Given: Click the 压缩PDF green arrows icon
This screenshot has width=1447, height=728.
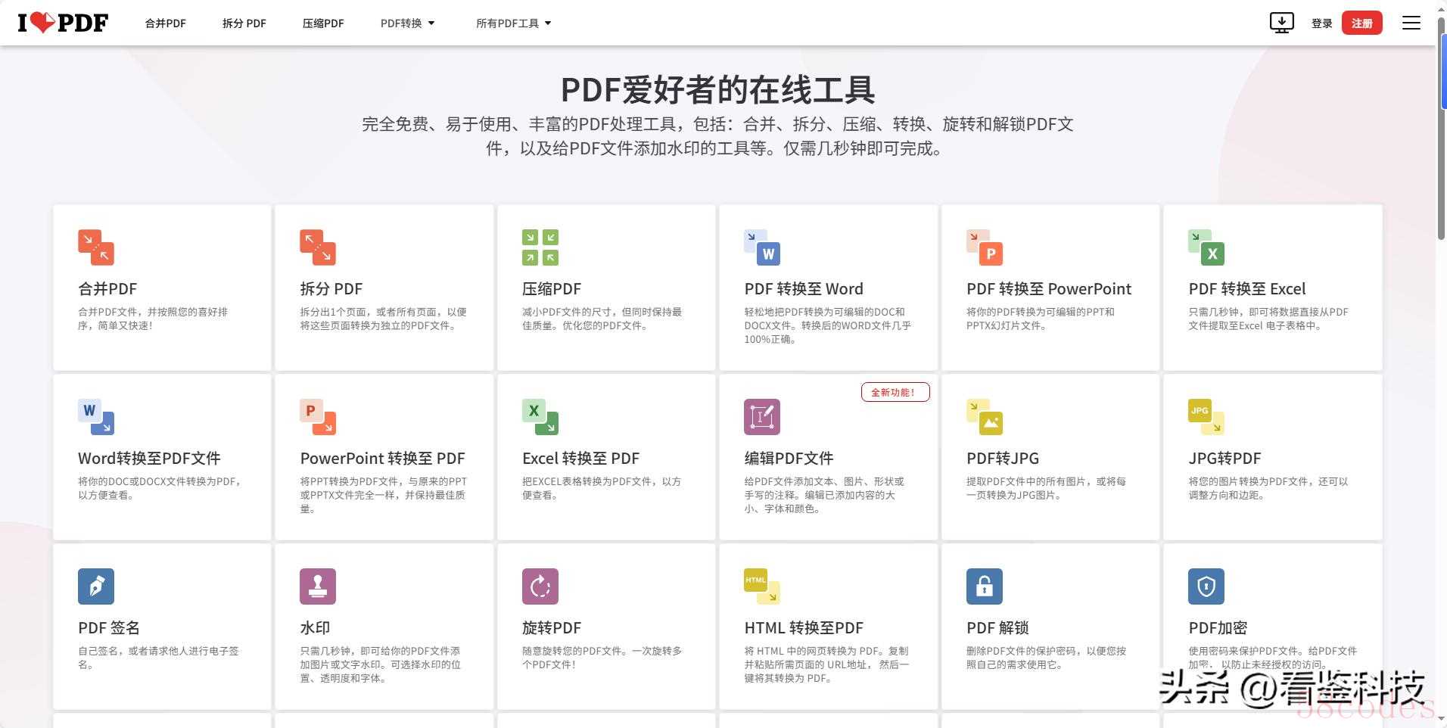Looking at the screenshot, I should (x=540, y=247).
